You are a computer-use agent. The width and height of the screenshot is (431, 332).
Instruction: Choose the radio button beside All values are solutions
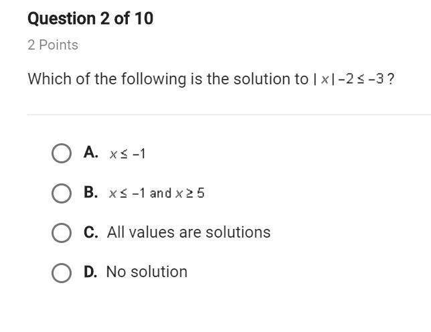[x=62, y=233]
